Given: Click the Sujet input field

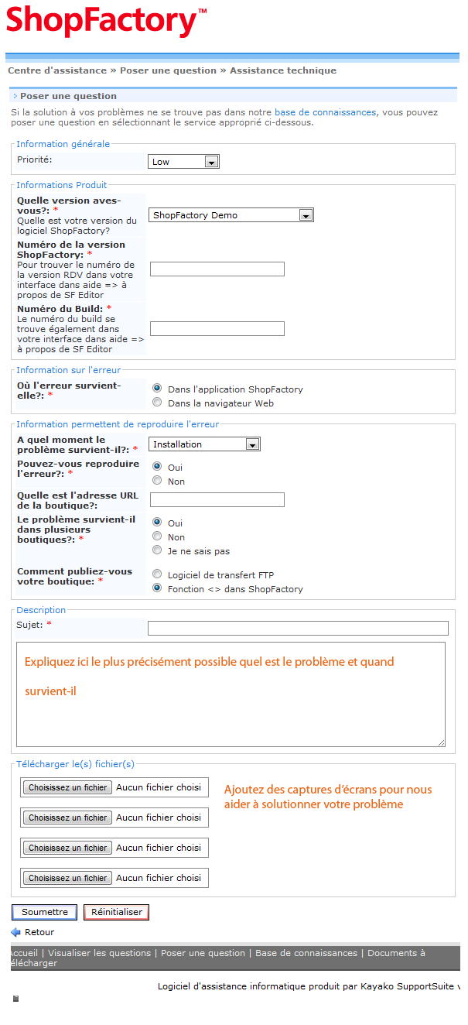Looking at the screenshot, I should (298, 628).
